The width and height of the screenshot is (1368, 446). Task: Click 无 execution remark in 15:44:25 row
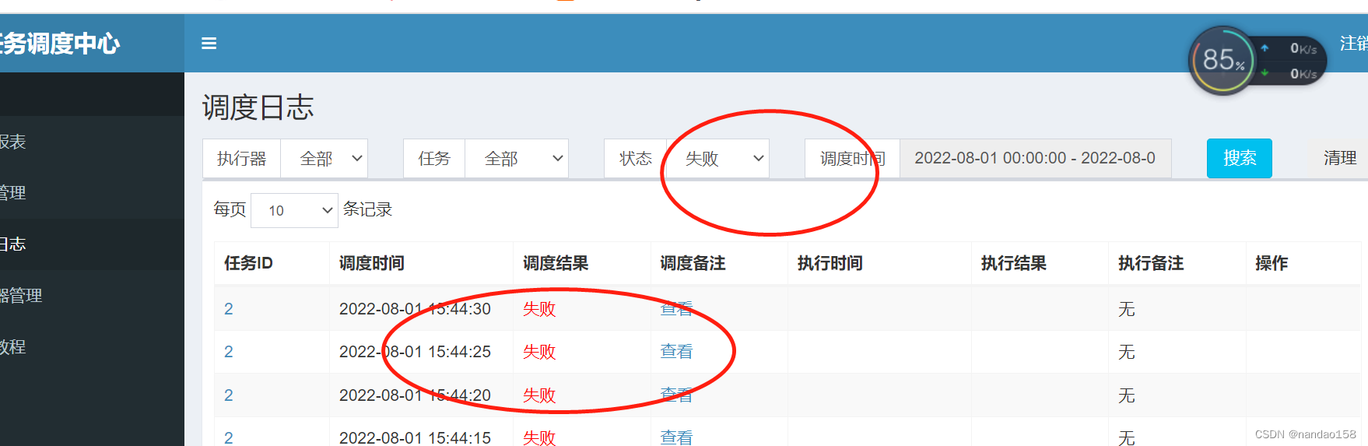click(x=1126, y=352)
